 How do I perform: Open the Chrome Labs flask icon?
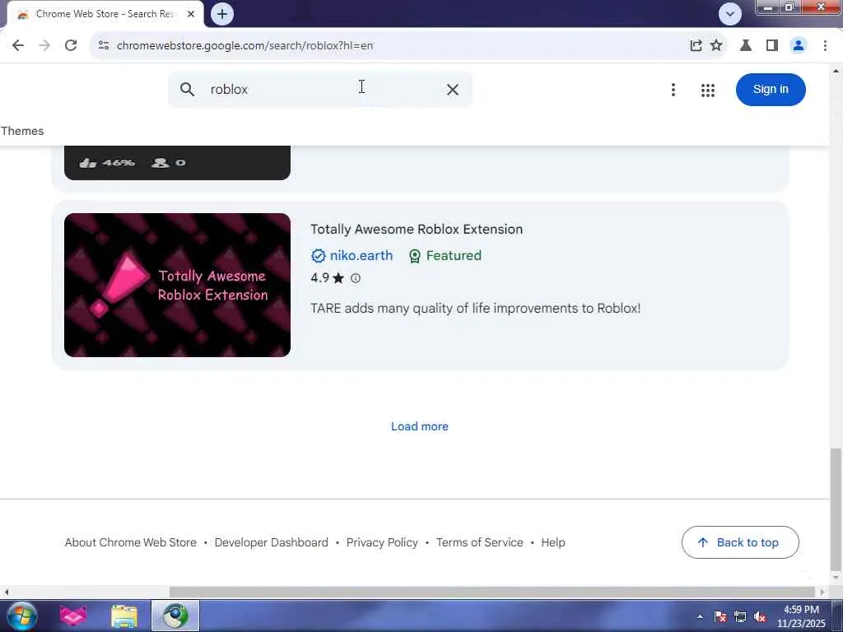pyautogui.click(x=746, y=45)
